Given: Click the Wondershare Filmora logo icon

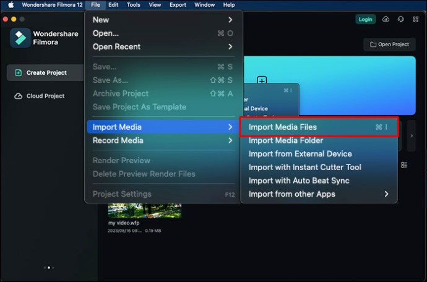Looking at the screenshot, I should 20,38.
